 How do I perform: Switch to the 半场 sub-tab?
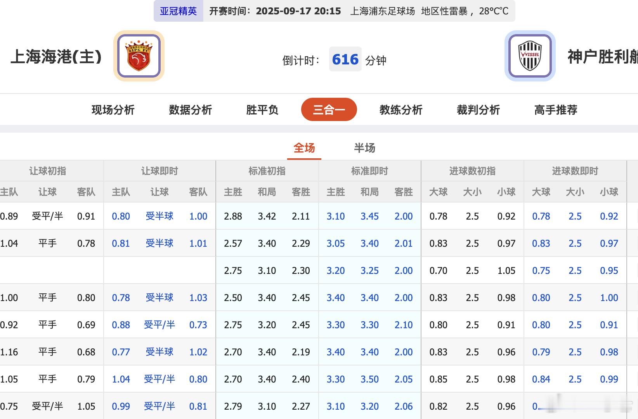[365, 148]
